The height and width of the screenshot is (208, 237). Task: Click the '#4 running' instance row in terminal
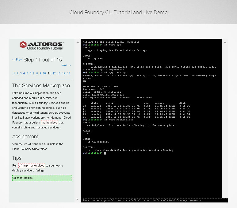136,117
